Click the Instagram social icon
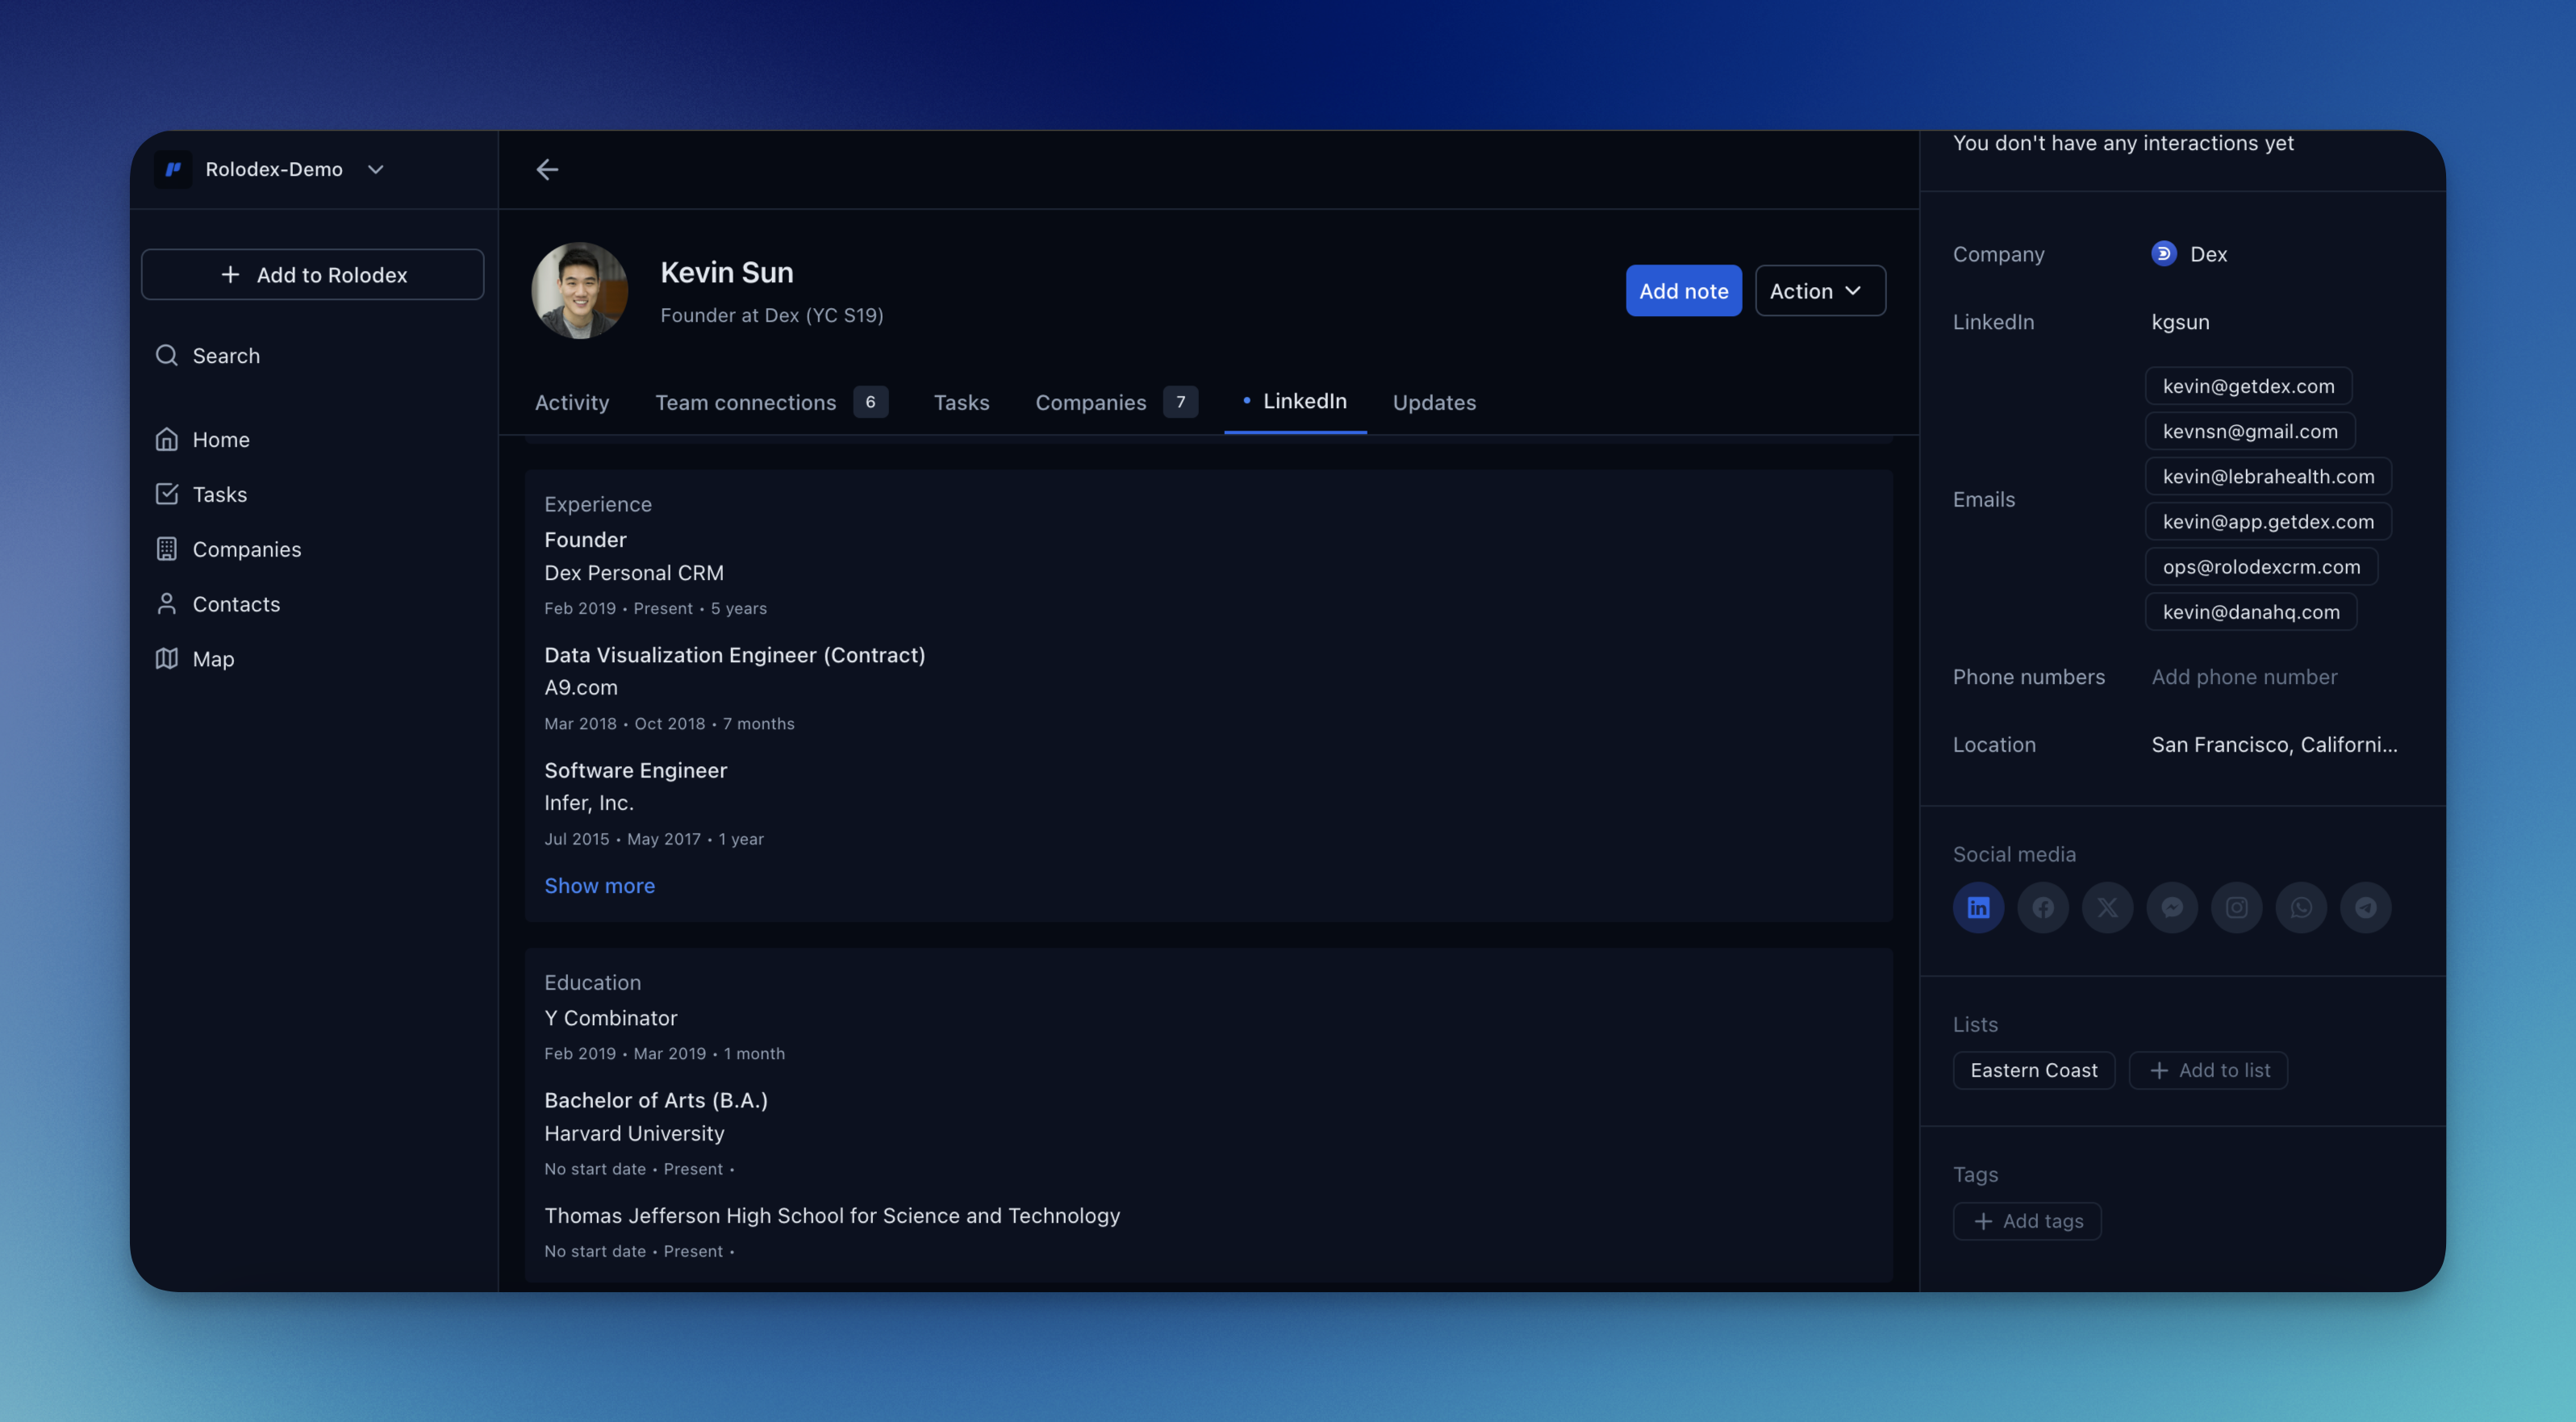 pyautogui.click(x=2236, y=907)
